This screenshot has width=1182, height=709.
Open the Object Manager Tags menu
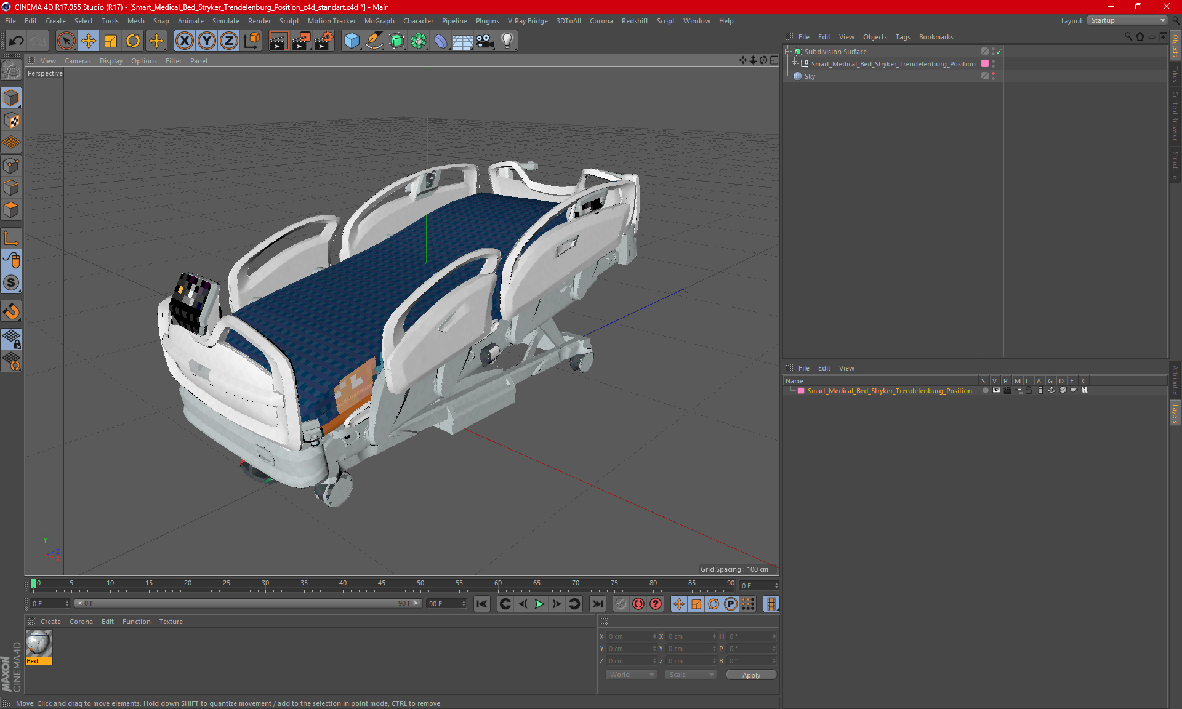pos(903,37)
